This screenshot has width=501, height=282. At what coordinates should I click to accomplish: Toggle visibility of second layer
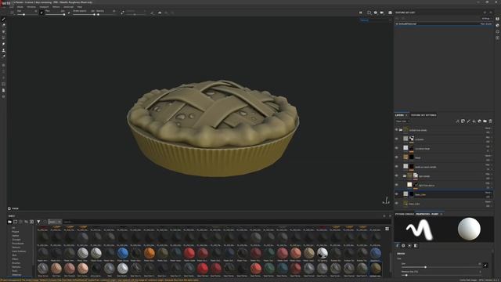click(x=397, y=139)
